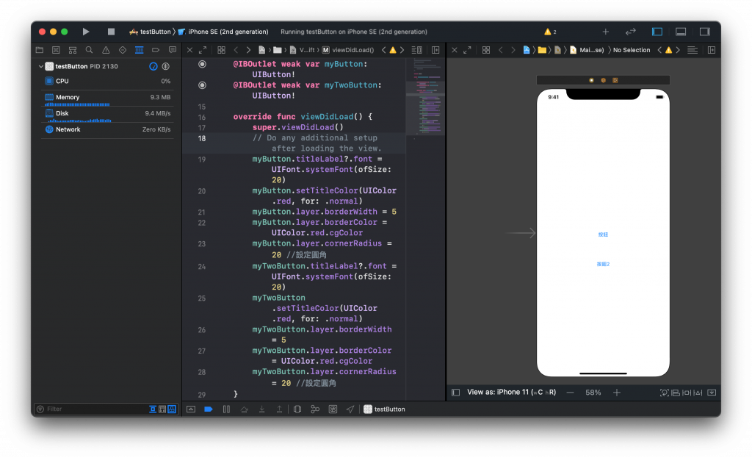Image resolution: width=752 pixels, height=458 pixels.
Task: Switch to the Source Control navigator tab
Action: tap(56, 50)
